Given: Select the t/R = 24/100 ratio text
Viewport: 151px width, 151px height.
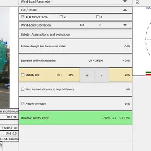Looking at the screenshot, I should point(96,60).
